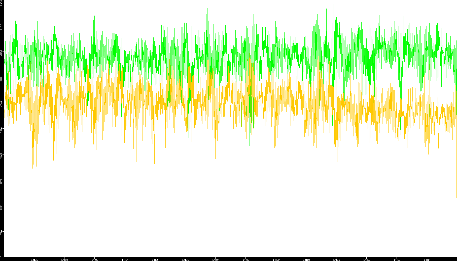Click the 7908 value on vertical axis
Screen dimensions: 457x261
(2, 3)
